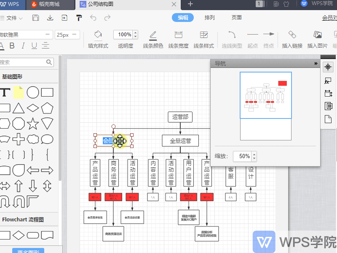Open 线条宽度 line width options
This screenshot has height=253, width=337.
[x=178, y=40]
